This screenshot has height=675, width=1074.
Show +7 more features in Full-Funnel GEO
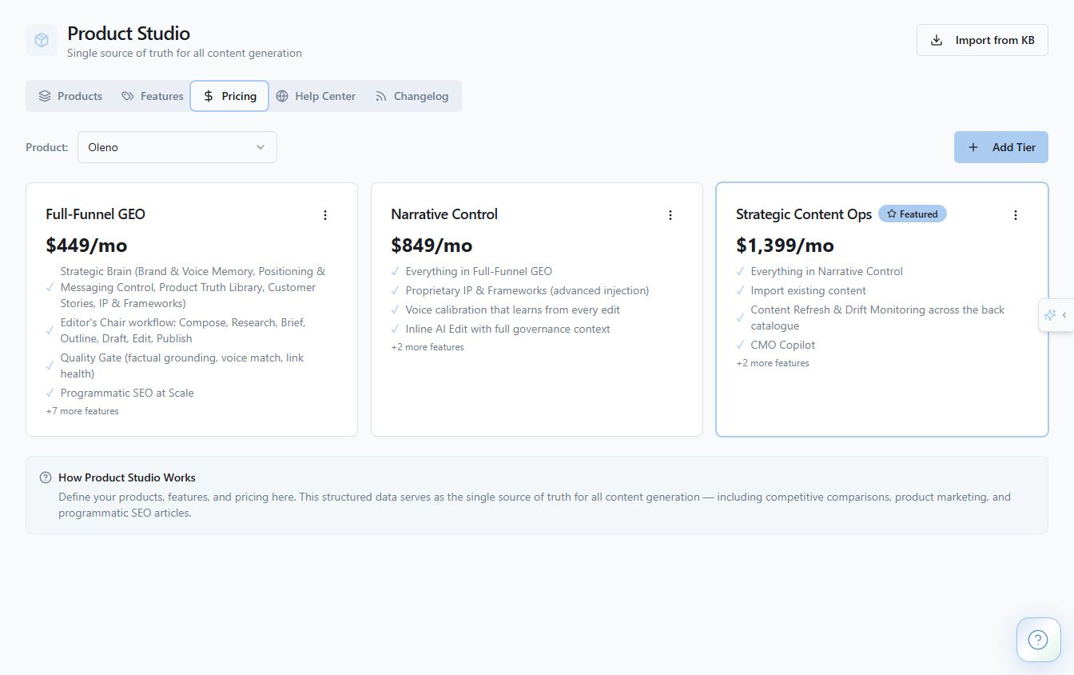[x=82, y=411]
